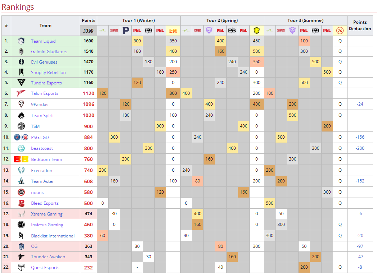Open the TSM team link

[x=35, y=126]
